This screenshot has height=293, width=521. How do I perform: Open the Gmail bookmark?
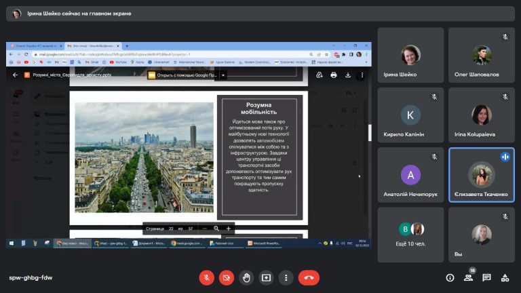tap(92, 62)
